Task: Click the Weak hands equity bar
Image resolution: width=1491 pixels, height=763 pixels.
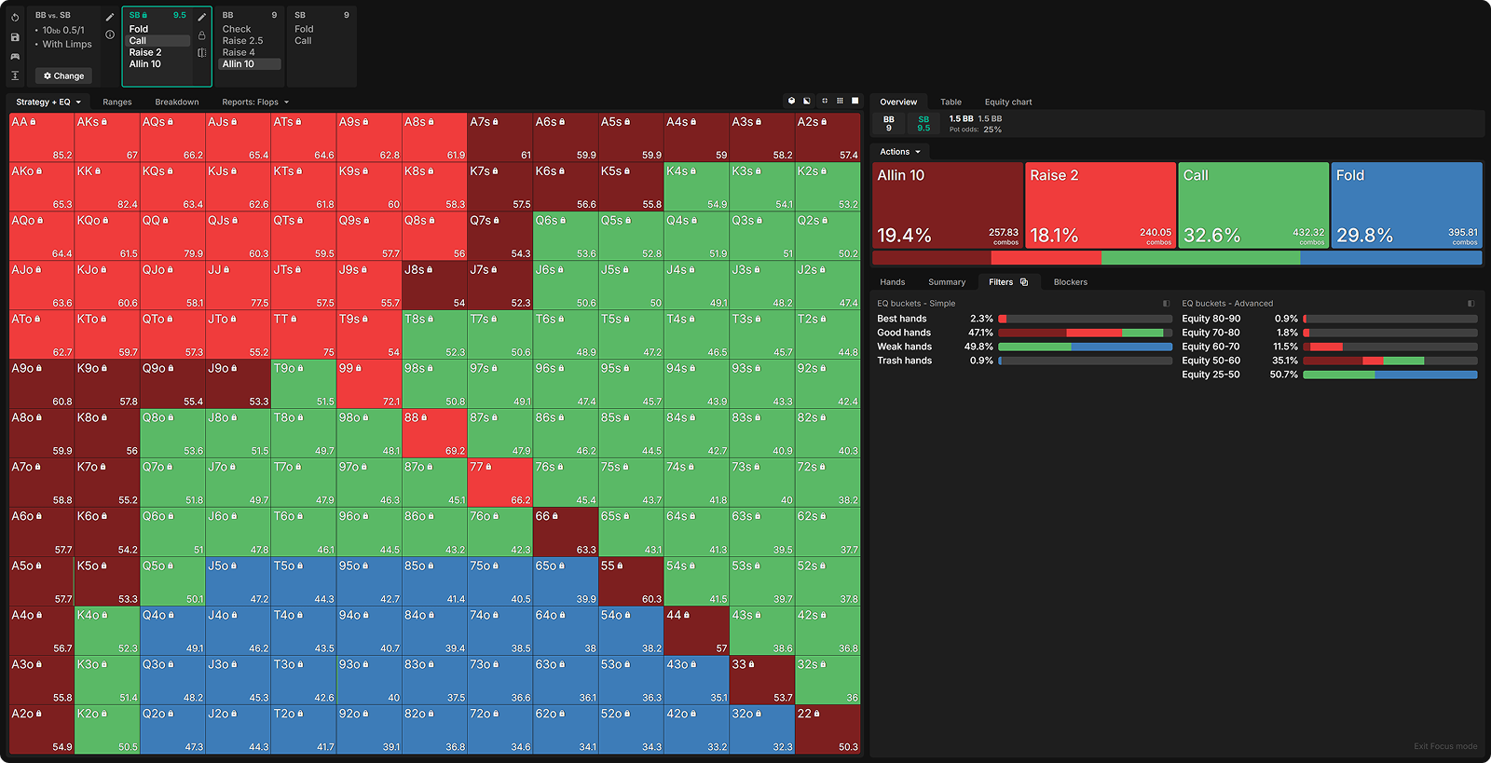Action: coord(1085,347)
